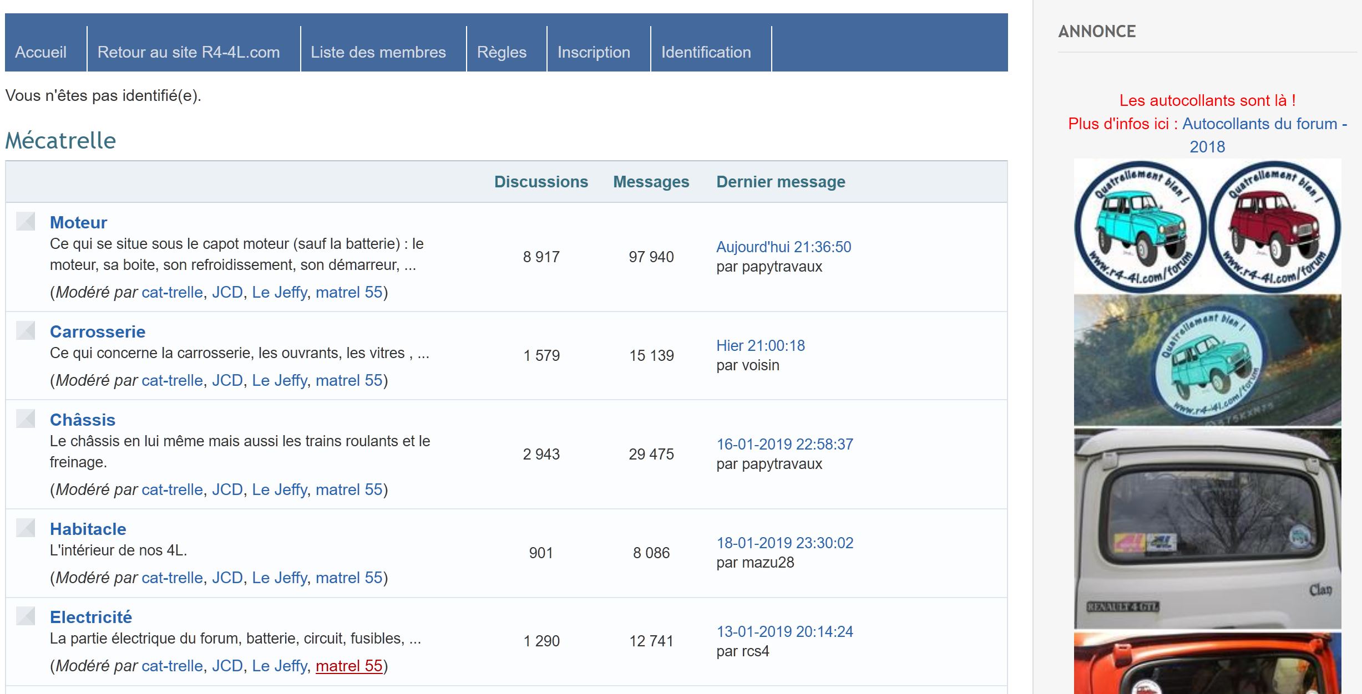The width and height of the screenshot is (1362, 694).
Task: Open last Châssis message dated 16-01-2019
Action: click(x=784, y=444)
